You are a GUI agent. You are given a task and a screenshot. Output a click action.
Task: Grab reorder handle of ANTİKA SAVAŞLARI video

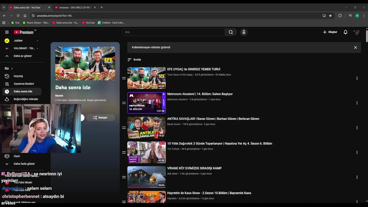(x=124, y=128)
